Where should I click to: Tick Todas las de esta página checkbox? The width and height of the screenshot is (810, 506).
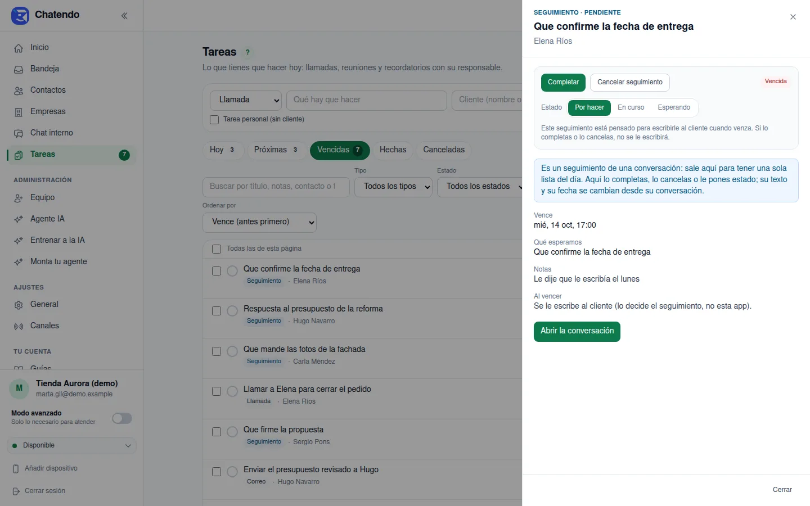point(217,249)
